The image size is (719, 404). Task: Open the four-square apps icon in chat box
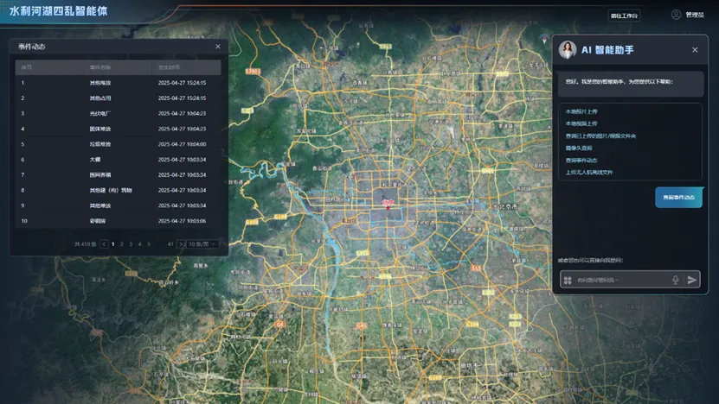click(568, 280)
